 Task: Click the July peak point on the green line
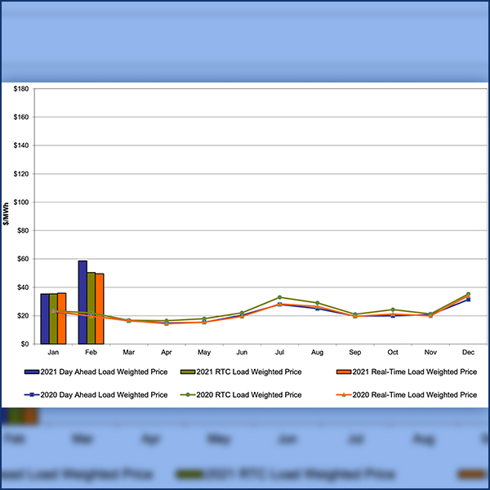279,297
